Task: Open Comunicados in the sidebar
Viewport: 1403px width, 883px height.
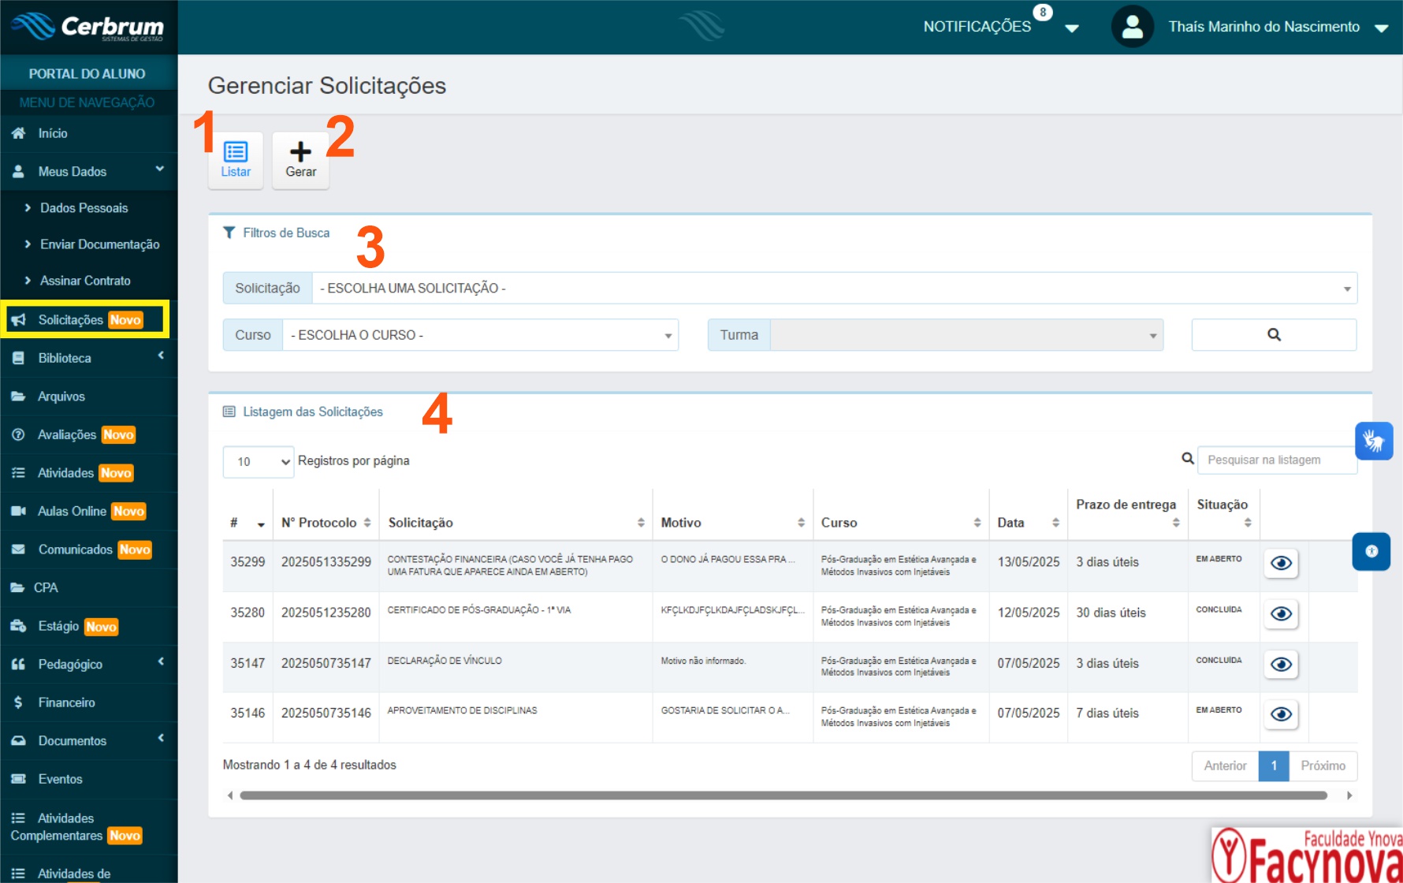Action: coord(88,550)
